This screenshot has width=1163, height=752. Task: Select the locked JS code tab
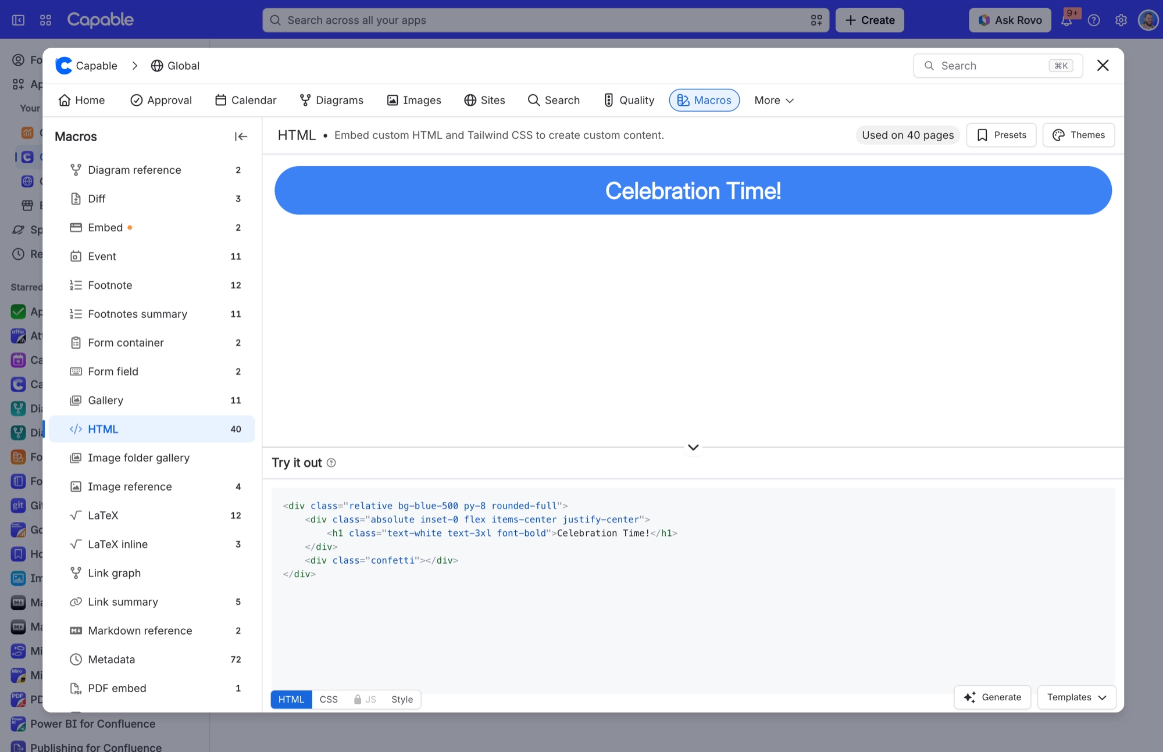pos(365,699)
